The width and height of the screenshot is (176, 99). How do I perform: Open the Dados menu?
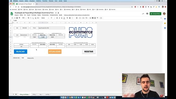tap(39, 15)
